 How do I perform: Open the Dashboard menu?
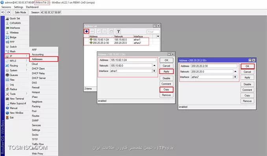(32, 7)
